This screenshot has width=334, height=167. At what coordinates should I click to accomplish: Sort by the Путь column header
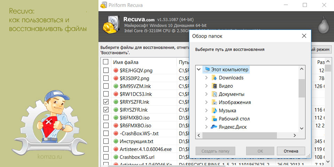(183, 62)
